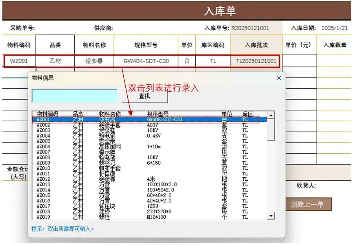Click the 乙材 品类 cell in form
The height and width of the screenshot is (245, 354).
pyautogui.click(x=55, y=61)
